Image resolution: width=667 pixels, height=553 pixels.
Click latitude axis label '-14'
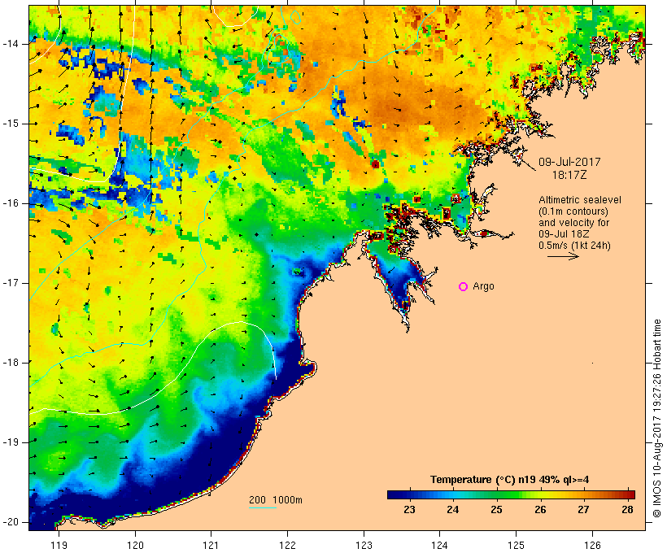[x=11, y=44]
